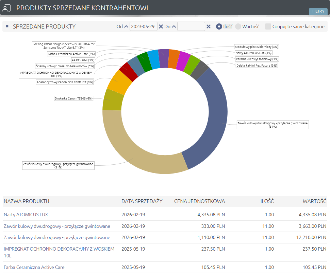Select the Wartość radio button
Screen dimensions: 330x273
click(x=238, y=26)
